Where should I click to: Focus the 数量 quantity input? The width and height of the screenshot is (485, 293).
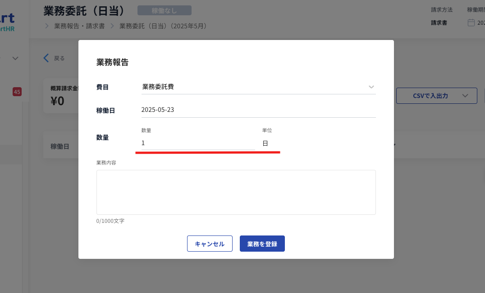click(197, 143)
